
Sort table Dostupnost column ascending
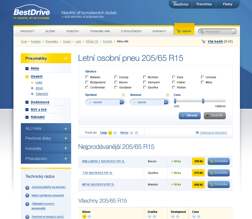click(178, 216)
